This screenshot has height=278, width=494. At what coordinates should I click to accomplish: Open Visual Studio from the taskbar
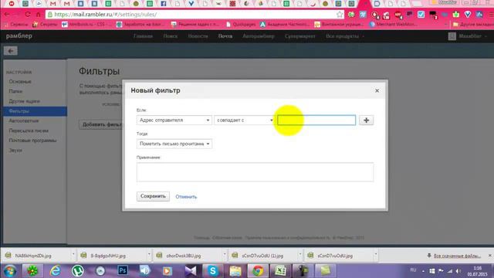click(191, 271)
